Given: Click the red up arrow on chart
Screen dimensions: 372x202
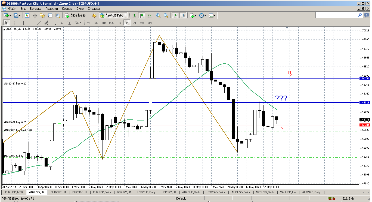Looking at the screenshot, I should [281, 130].
